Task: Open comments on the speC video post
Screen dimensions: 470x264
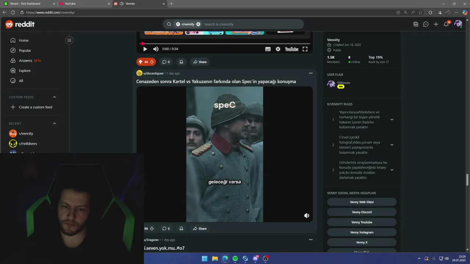Action: pyautogui.click(x=166, y=228)
